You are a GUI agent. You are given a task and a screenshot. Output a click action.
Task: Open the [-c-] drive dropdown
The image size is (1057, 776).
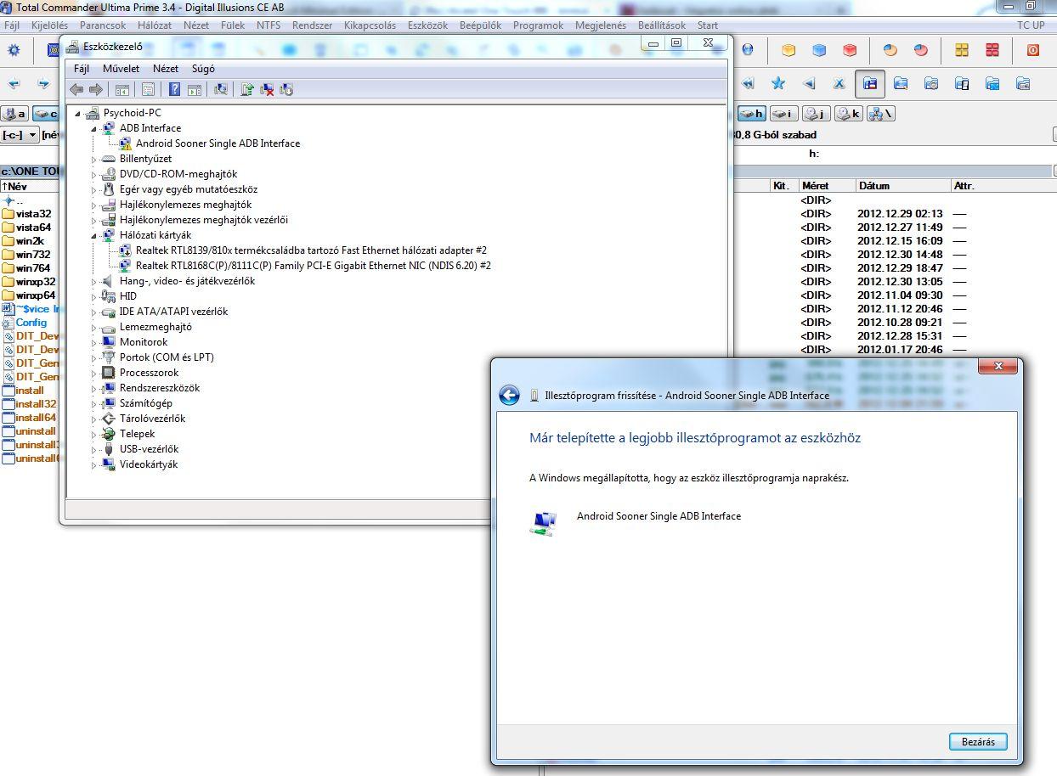[20, 135]
